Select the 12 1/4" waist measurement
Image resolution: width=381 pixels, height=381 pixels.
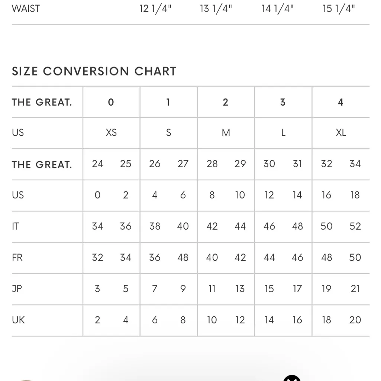click(x=155, y=9)
